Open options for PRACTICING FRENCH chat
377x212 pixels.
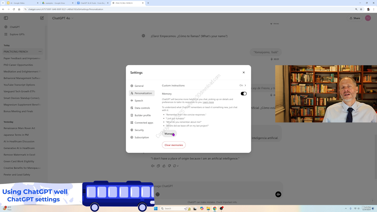(40, 52)
